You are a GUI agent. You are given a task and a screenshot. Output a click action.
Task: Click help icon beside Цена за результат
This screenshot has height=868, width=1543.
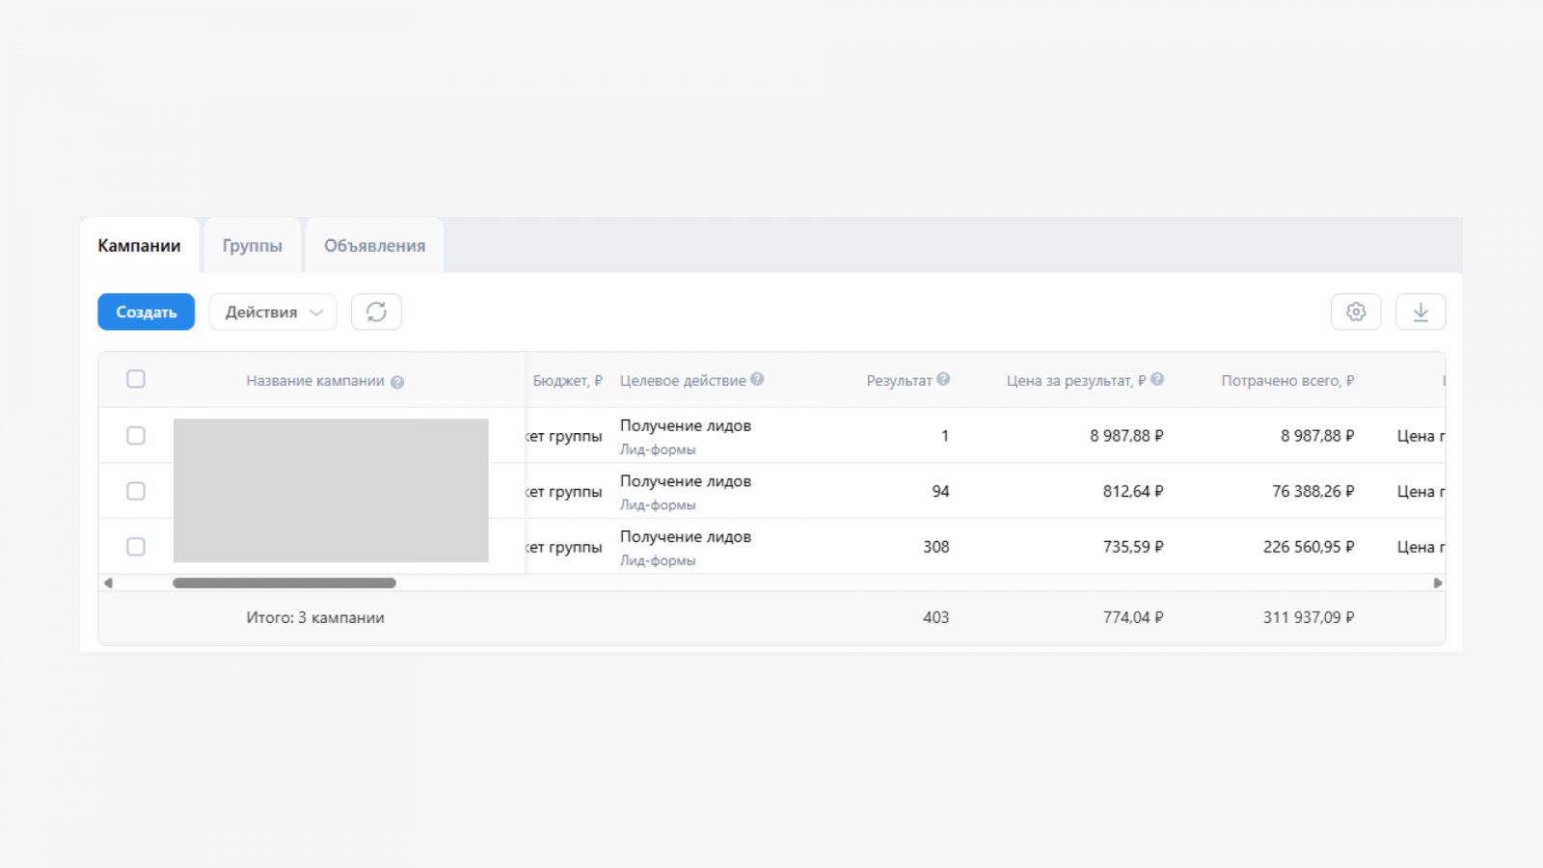pos(1157,379)
